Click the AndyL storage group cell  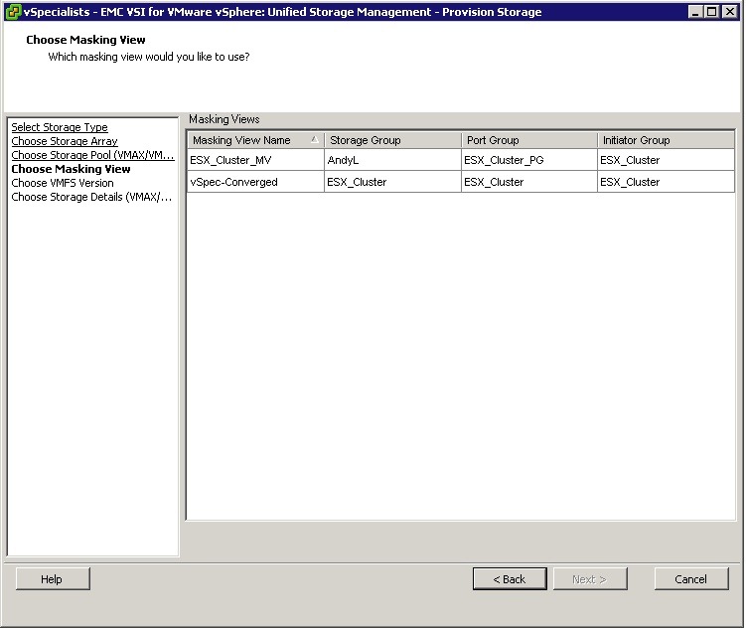point(343,160)
